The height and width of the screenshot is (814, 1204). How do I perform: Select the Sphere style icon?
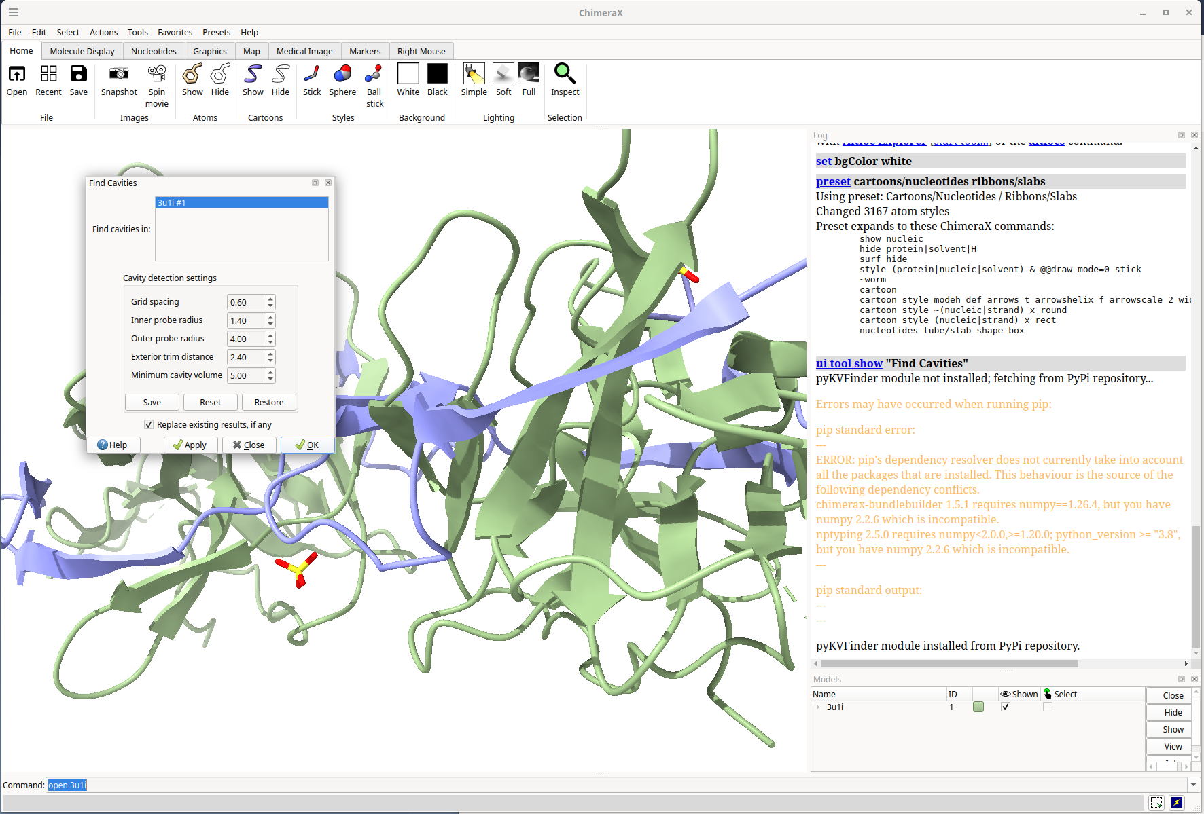(x=342, y=73)
